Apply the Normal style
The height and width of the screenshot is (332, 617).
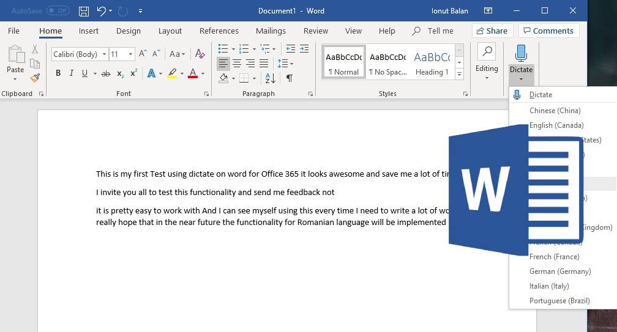tap(343, 63)
